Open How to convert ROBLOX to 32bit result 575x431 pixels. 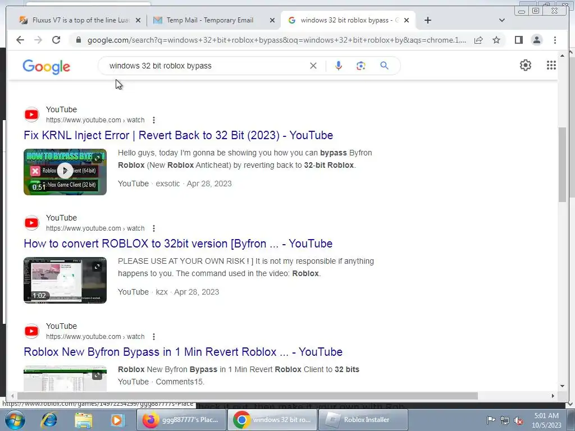(x=178, y=244)
